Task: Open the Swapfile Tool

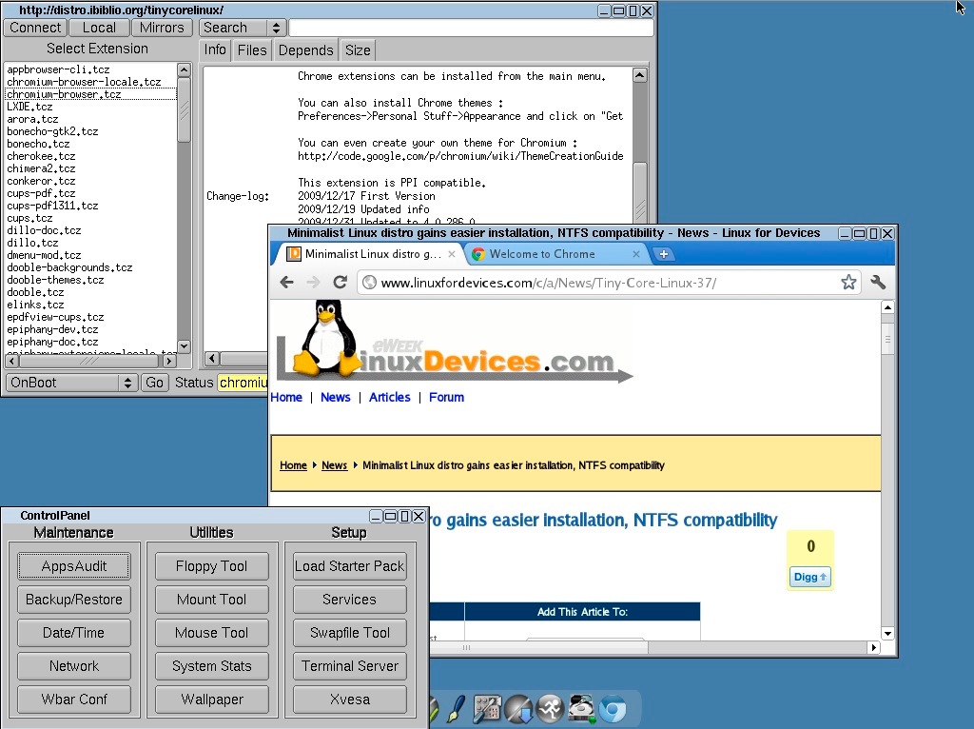Action: pos(350,633)
